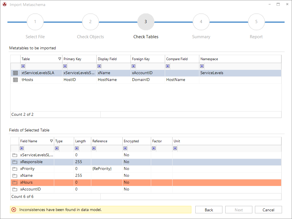Image resolution: width=292 pixels, height=219 pixels.
Task: Open the filter operator for Compare Field column
Action: point(168,66)
